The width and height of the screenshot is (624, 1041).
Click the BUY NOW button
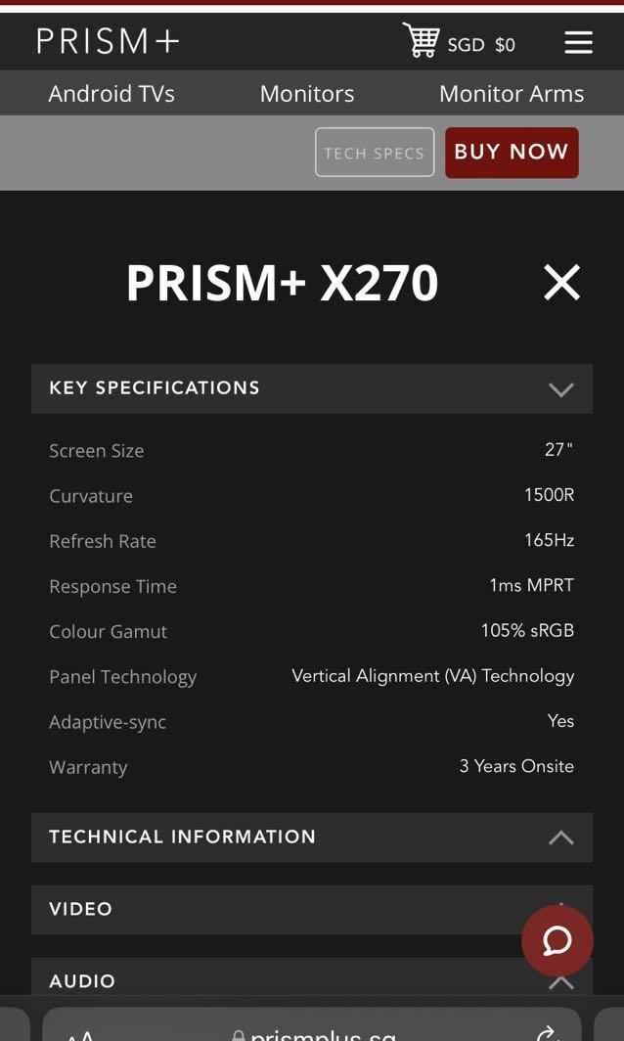pos(511,152)
